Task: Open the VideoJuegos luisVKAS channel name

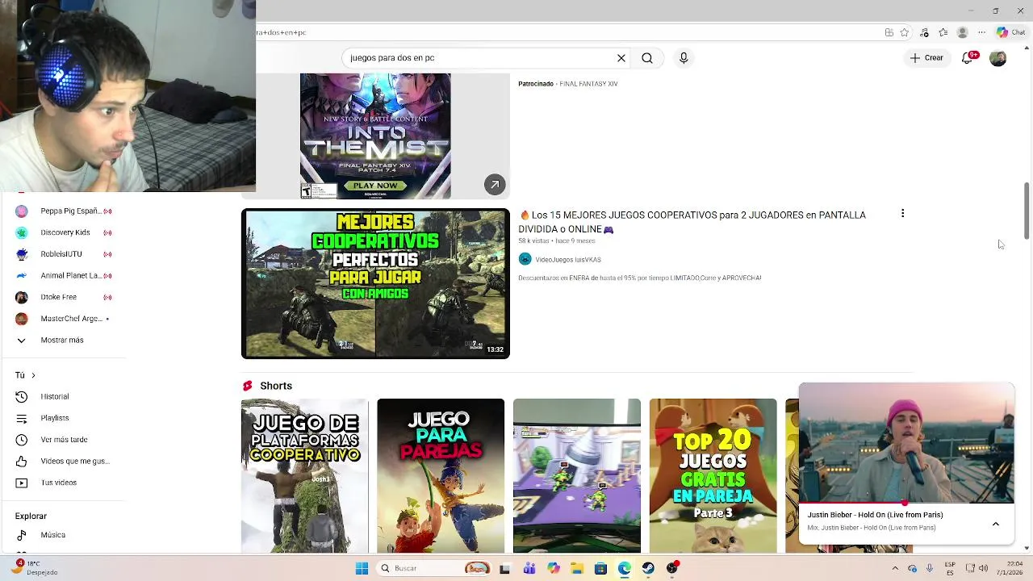Action: 568,260
